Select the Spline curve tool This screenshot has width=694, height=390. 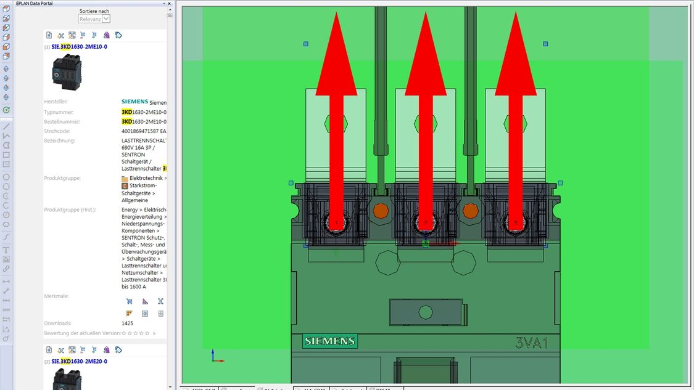(6, 237)
